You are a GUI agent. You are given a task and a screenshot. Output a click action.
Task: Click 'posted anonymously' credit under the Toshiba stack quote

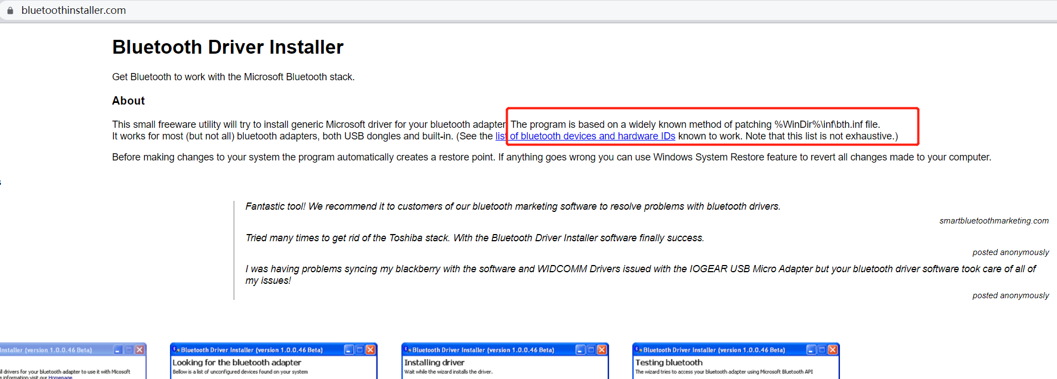coord(1010,252)
